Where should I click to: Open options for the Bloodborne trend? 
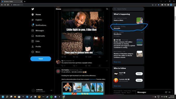coord(142,33)
